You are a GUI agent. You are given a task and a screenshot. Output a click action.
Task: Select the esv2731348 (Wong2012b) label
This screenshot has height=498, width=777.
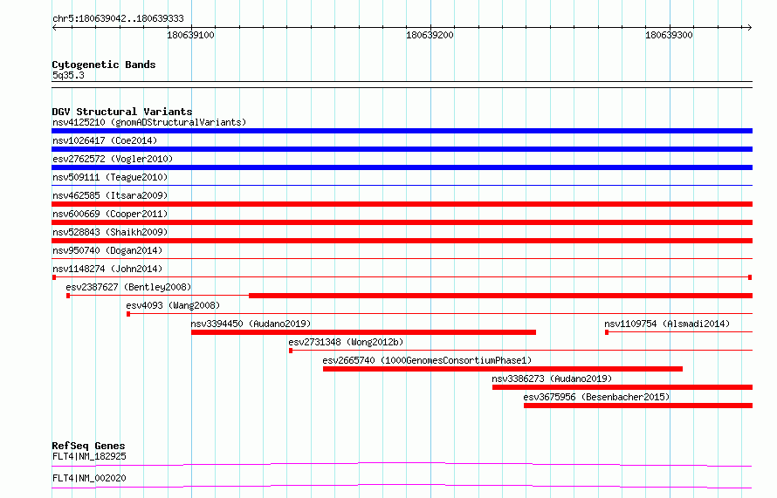(346, 342)
